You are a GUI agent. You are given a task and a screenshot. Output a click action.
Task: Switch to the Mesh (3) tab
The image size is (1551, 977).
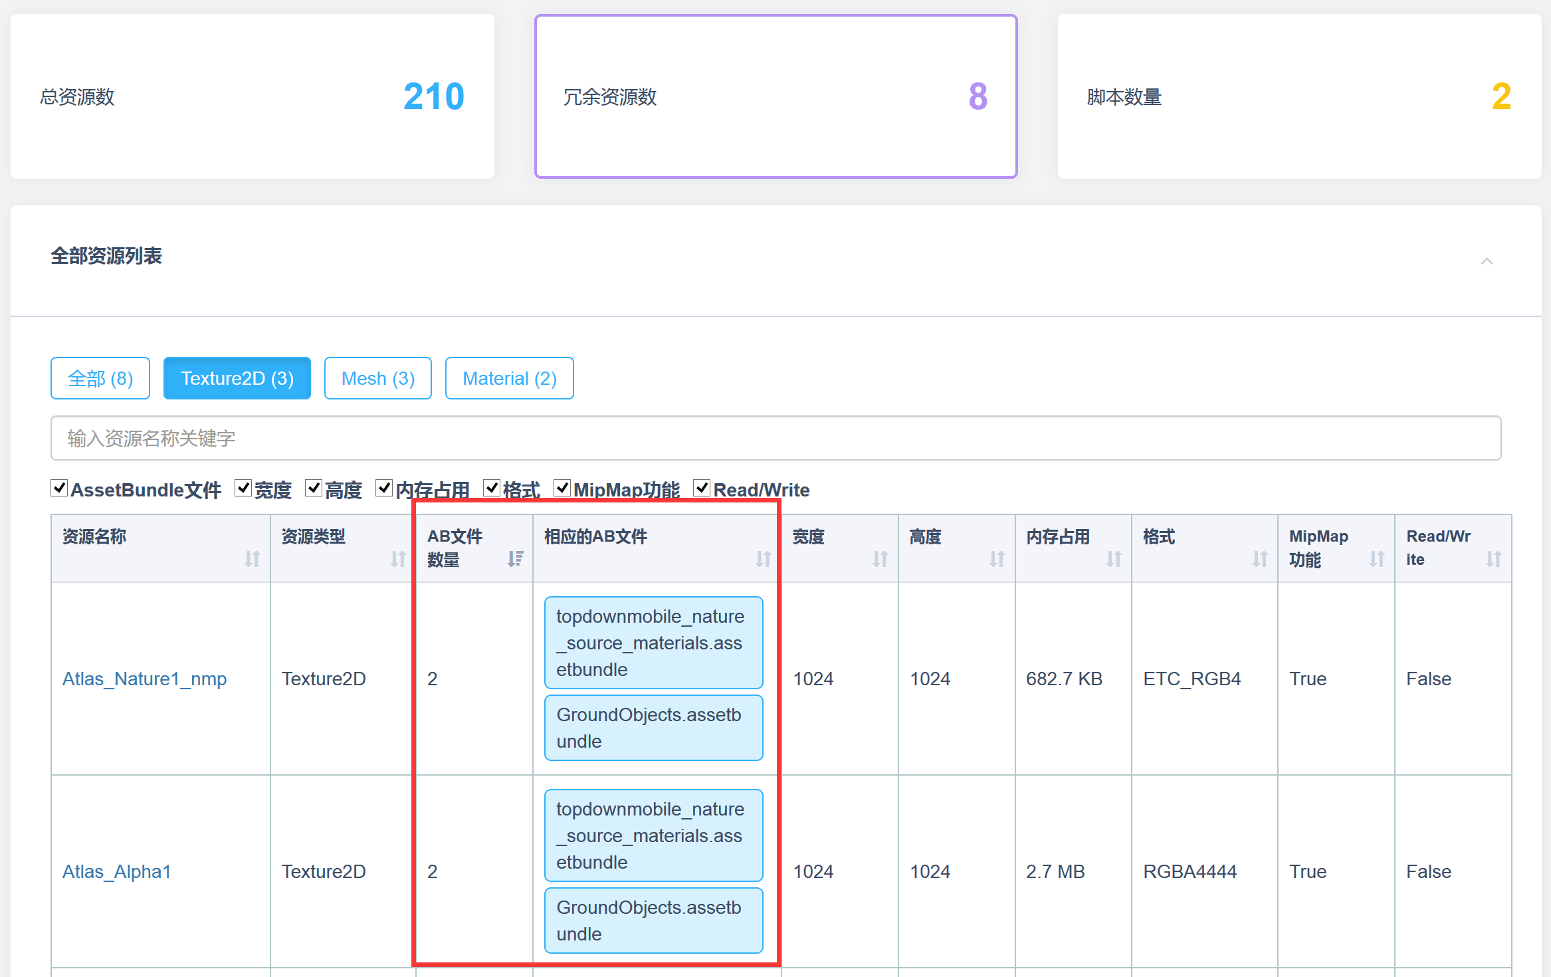point(377,378)
